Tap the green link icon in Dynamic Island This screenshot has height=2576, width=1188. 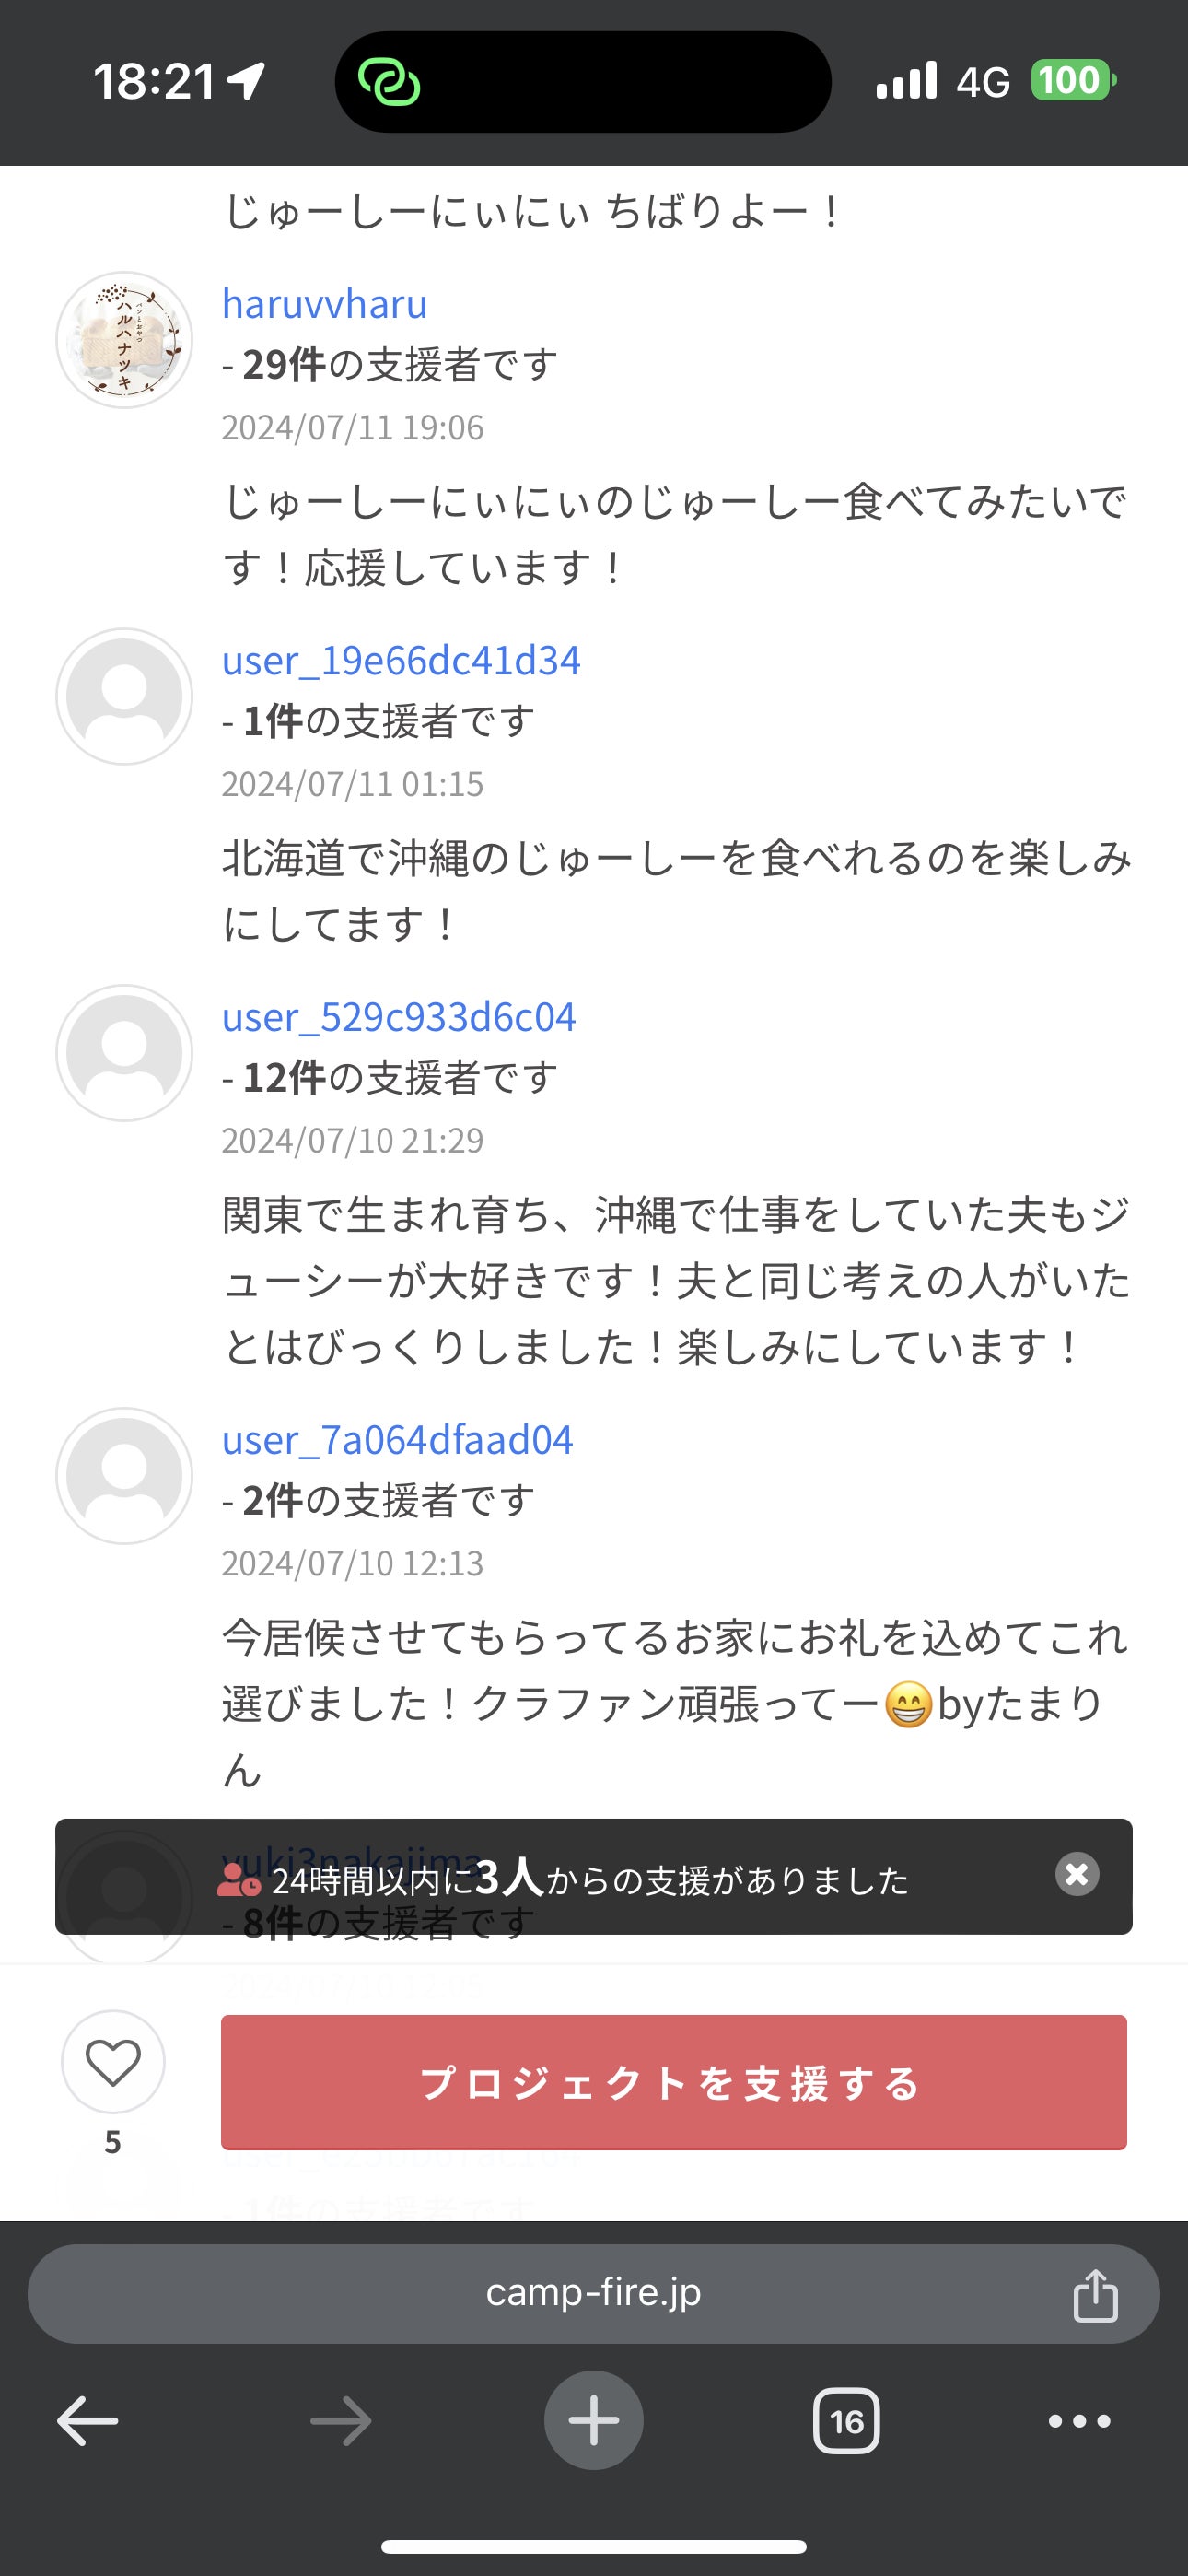tap(390, 82)
